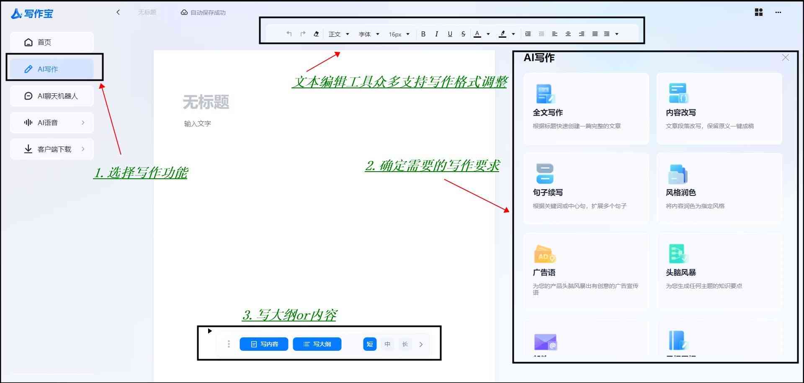Justify the text alignment
804x383 pixels.
(595, 34)
